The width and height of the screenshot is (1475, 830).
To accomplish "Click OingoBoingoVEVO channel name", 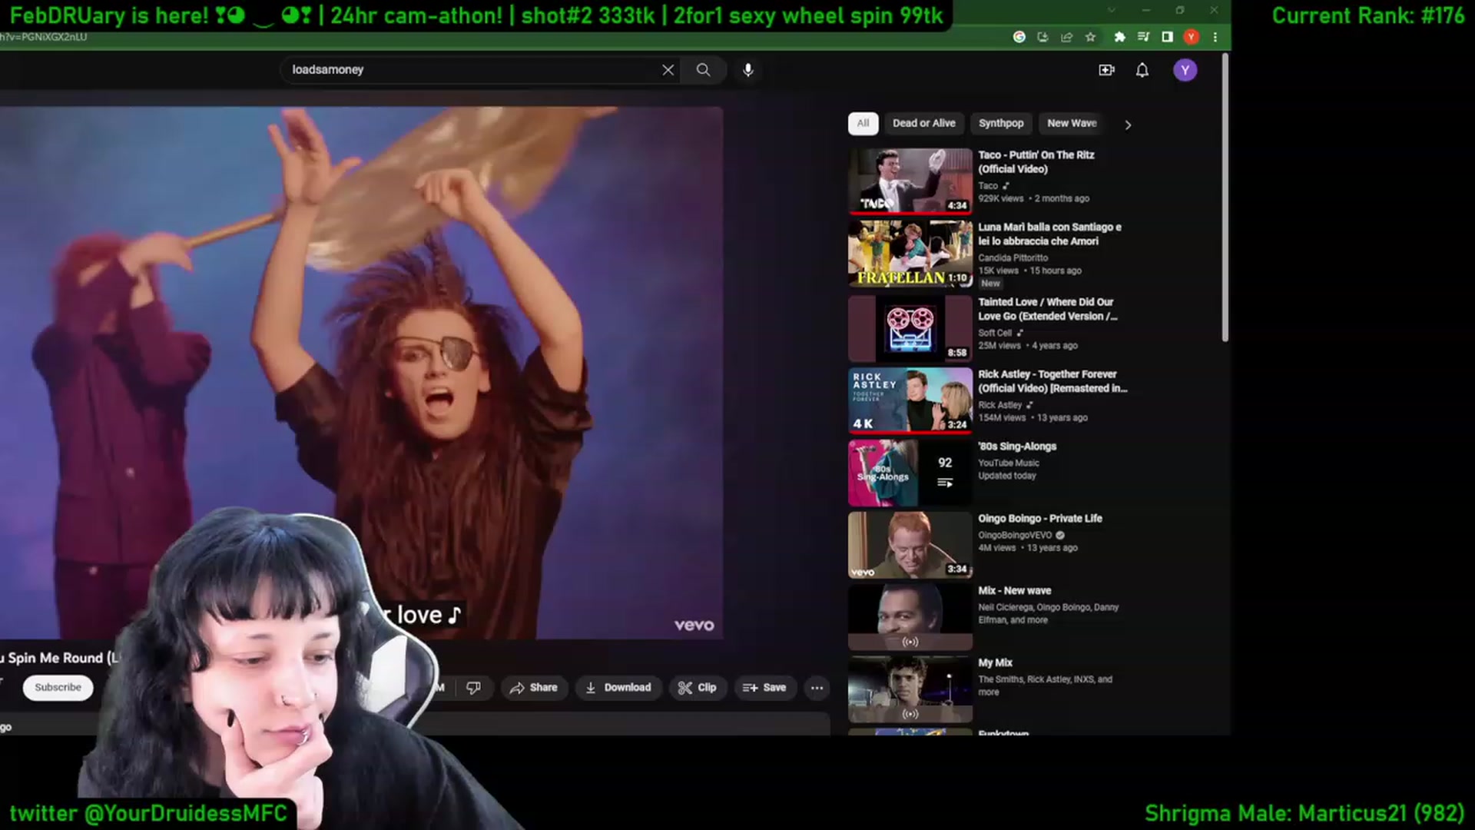I will tap(1015, 535).
